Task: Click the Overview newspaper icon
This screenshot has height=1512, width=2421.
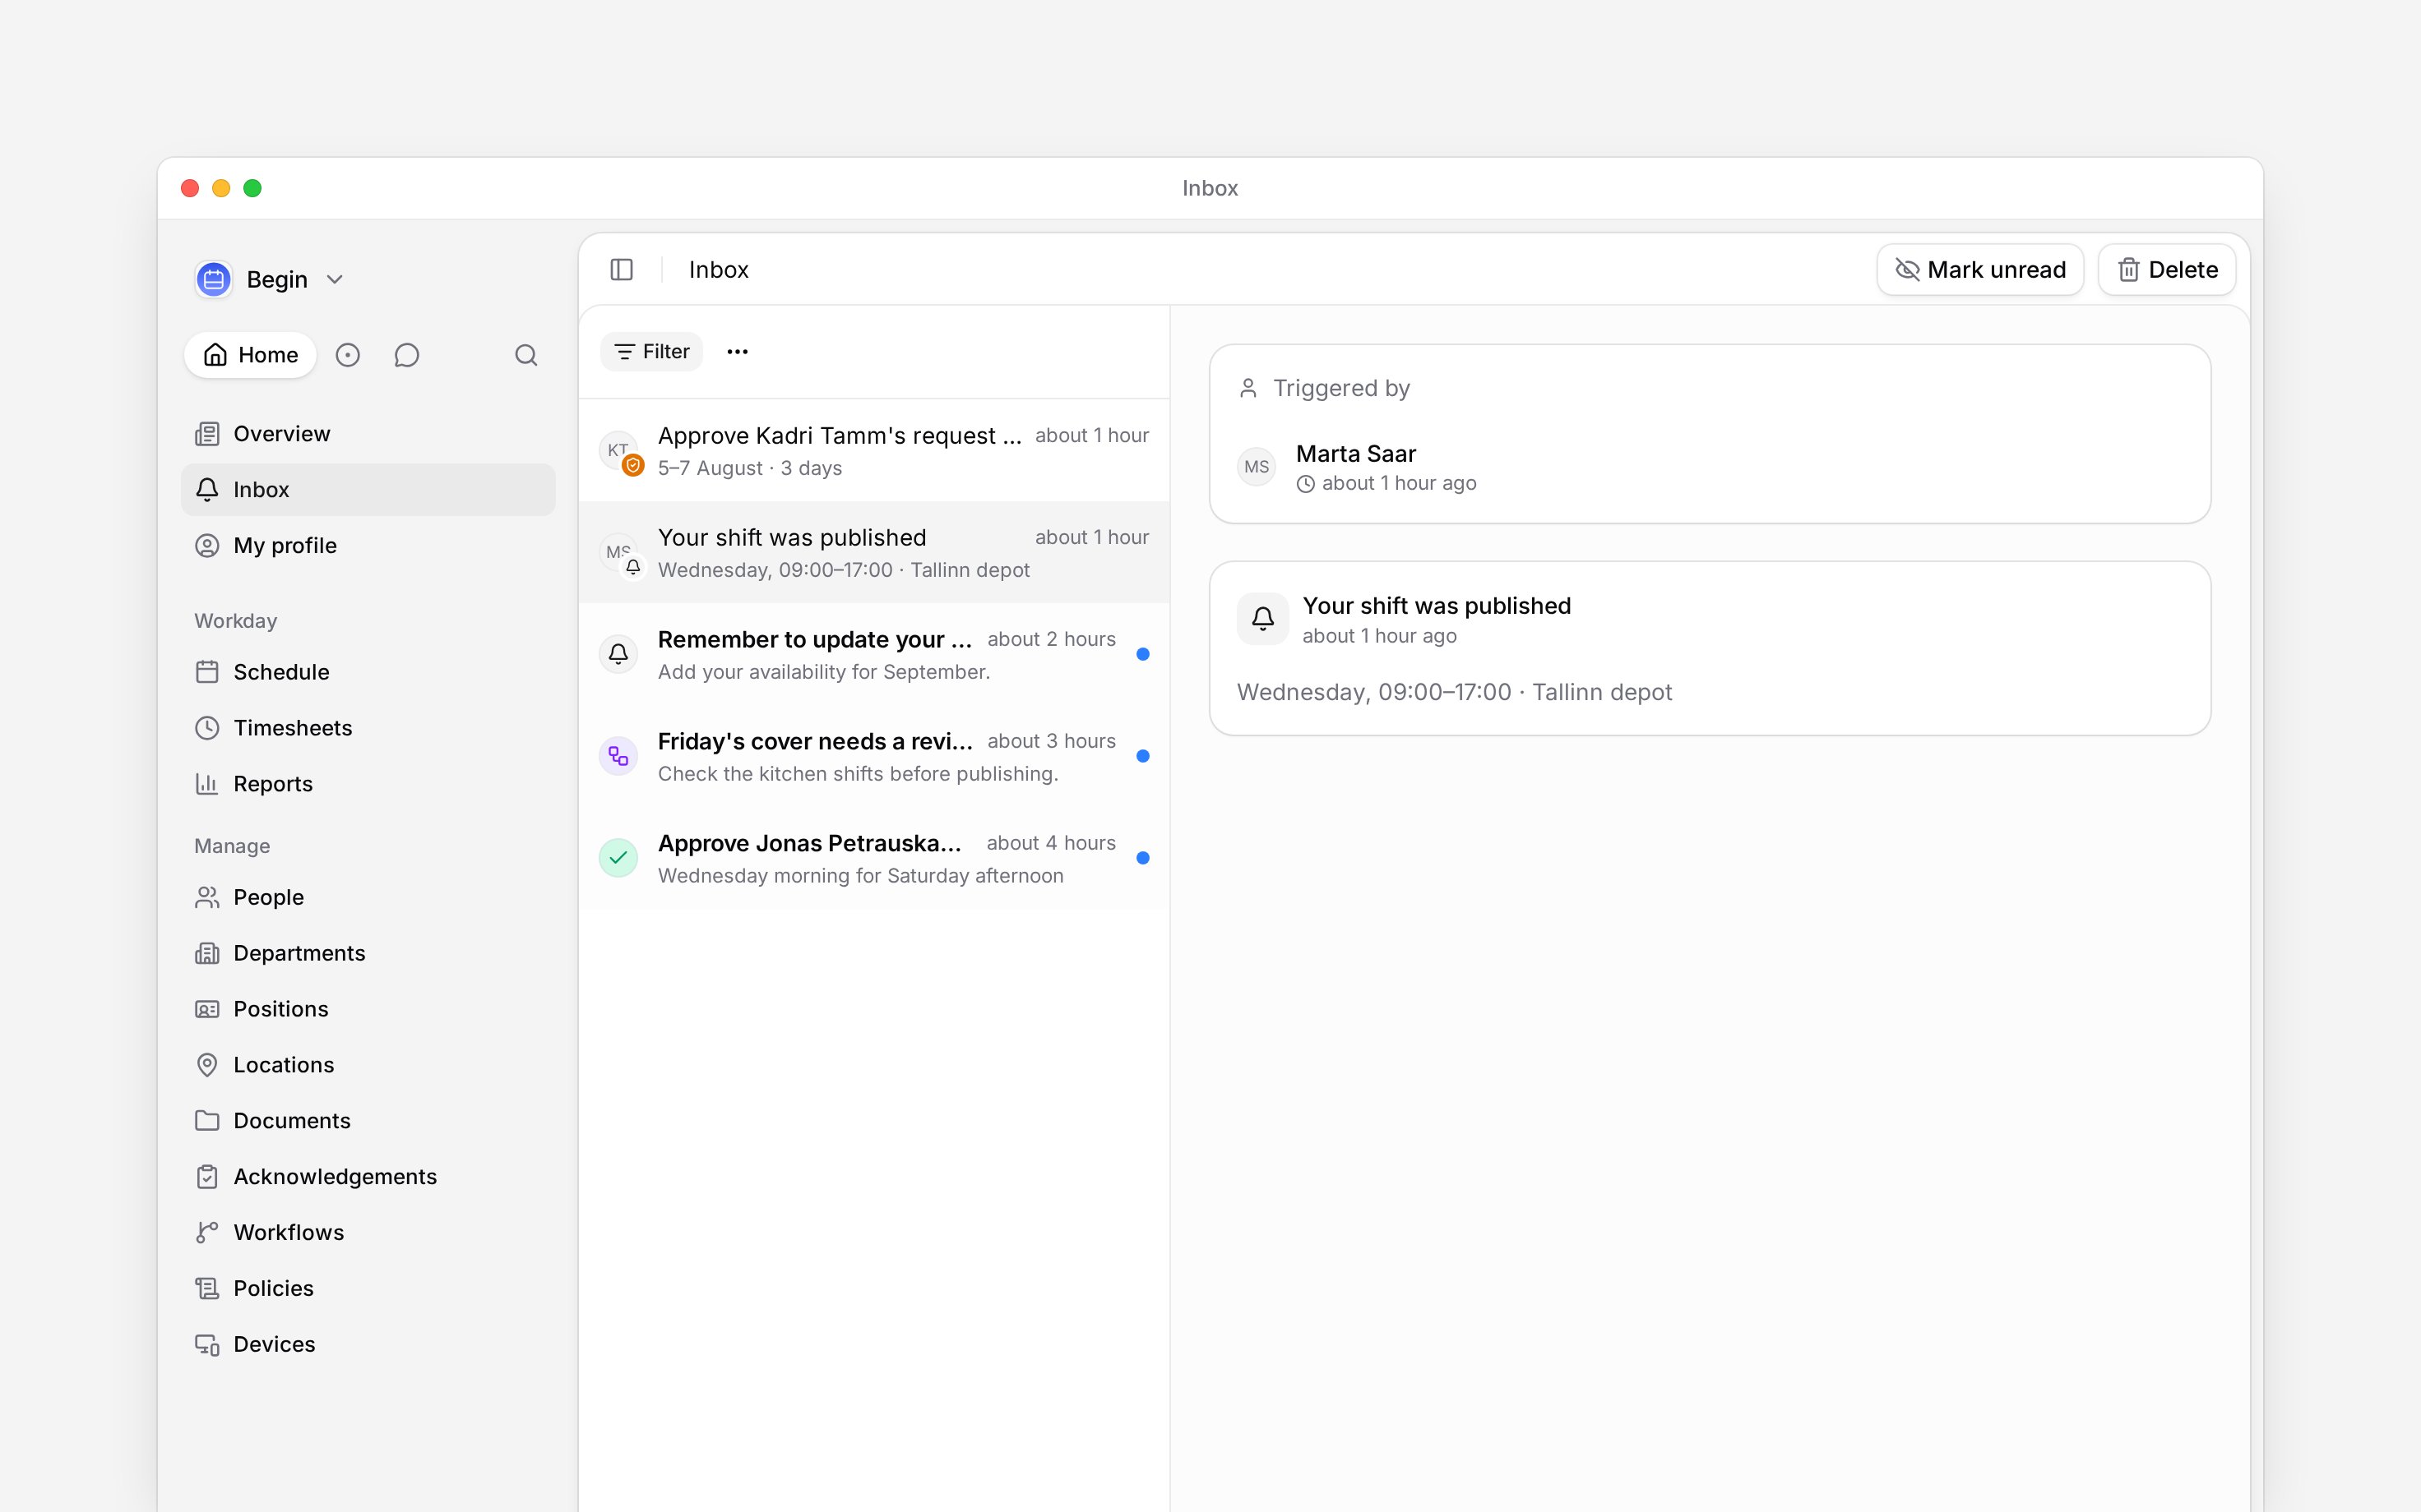Action: (207, 434)
